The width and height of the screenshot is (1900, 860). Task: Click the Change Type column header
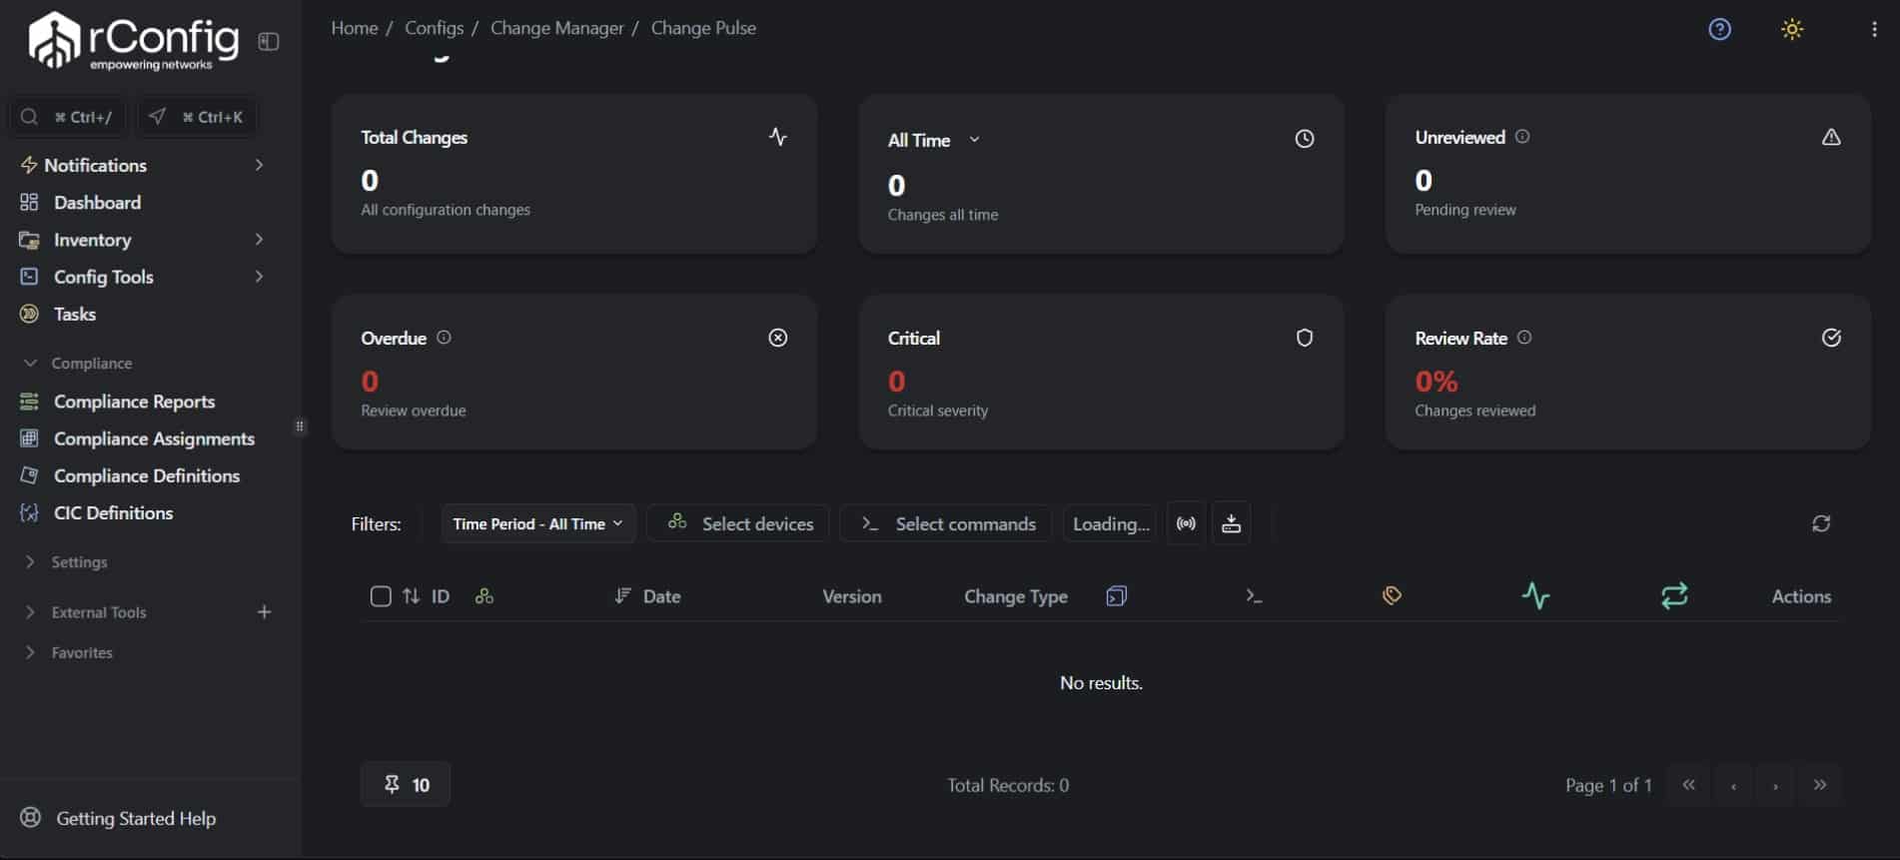[x=1016, y=596]
